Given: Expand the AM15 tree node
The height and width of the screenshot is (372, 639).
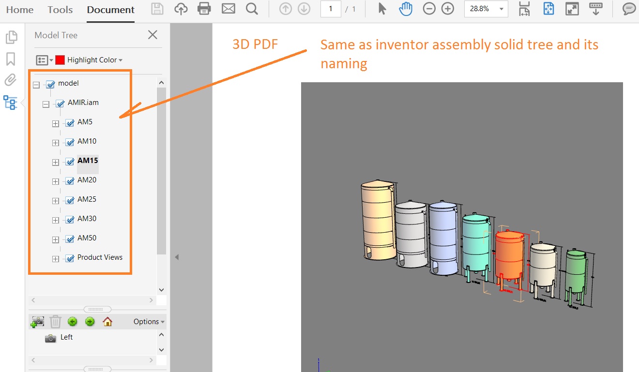Looking at the screenshot, I should [x=55, y=162].
